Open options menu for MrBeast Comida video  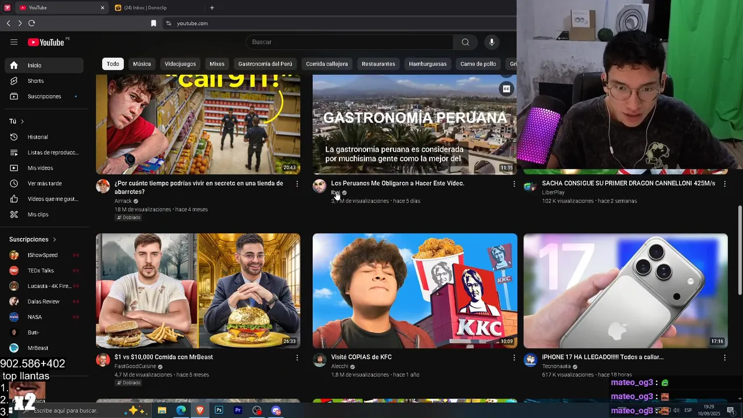[297, 358]
